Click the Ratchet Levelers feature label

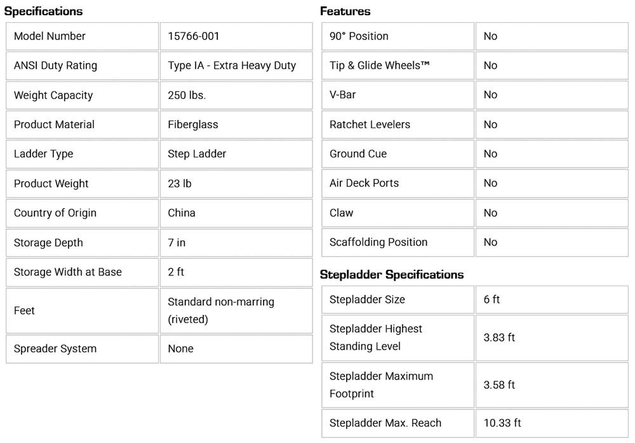click(x=370, y=124)
